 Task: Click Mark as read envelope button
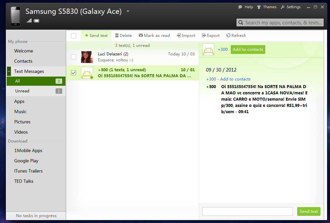[x=154, y=36]
